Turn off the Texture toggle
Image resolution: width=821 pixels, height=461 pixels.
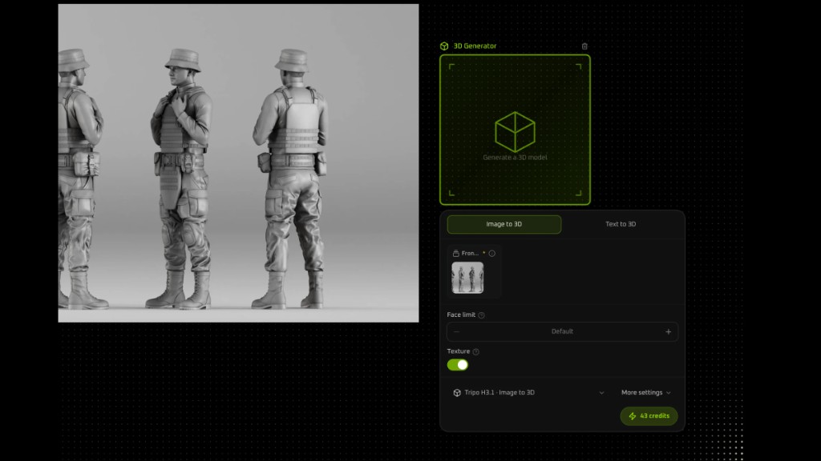(x=458, y=365)
